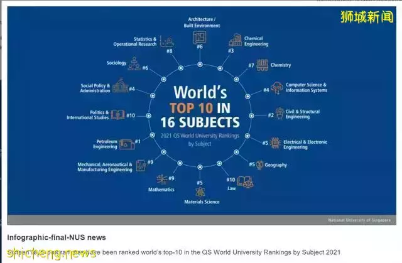
Task: Click "Civil & Structural Engineering" text
Action: 303,114
